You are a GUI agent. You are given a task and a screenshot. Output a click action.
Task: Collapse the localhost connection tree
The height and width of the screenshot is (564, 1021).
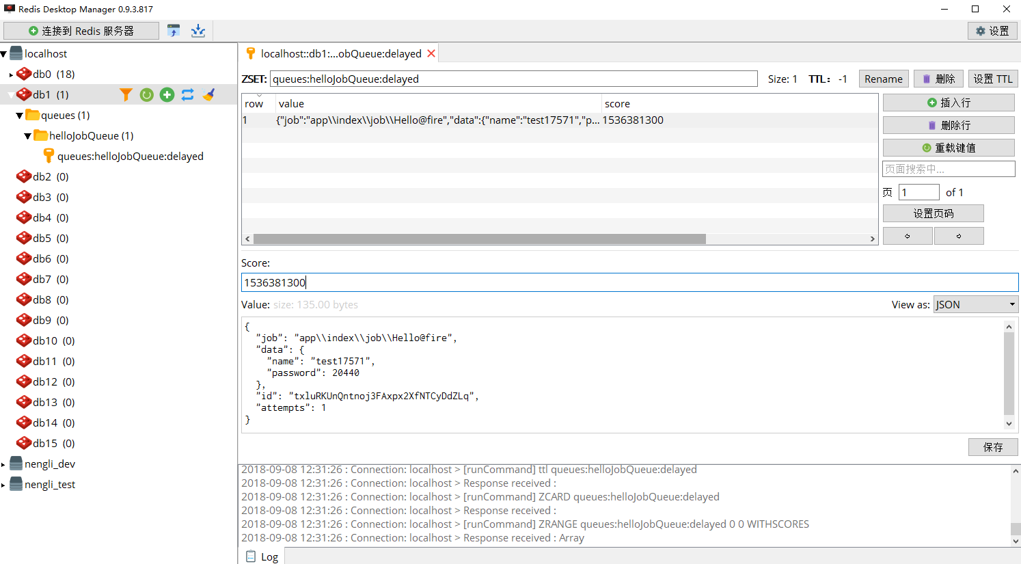3,54
